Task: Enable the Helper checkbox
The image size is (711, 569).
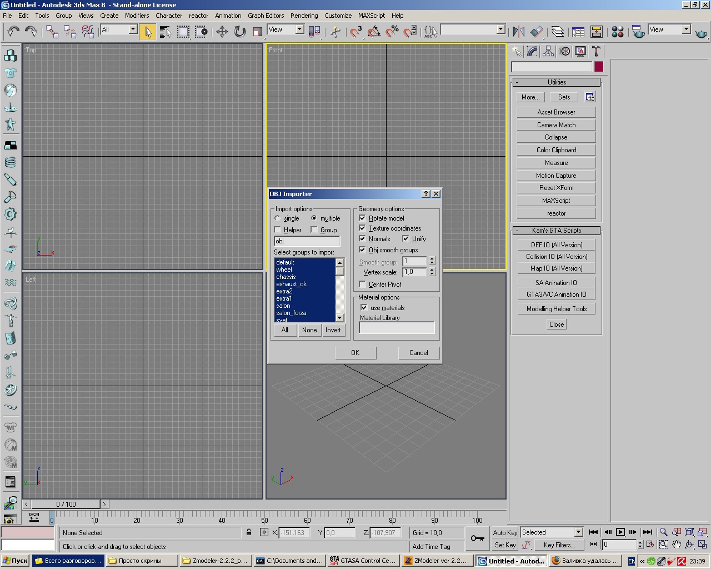Action: tap(278, 229)
